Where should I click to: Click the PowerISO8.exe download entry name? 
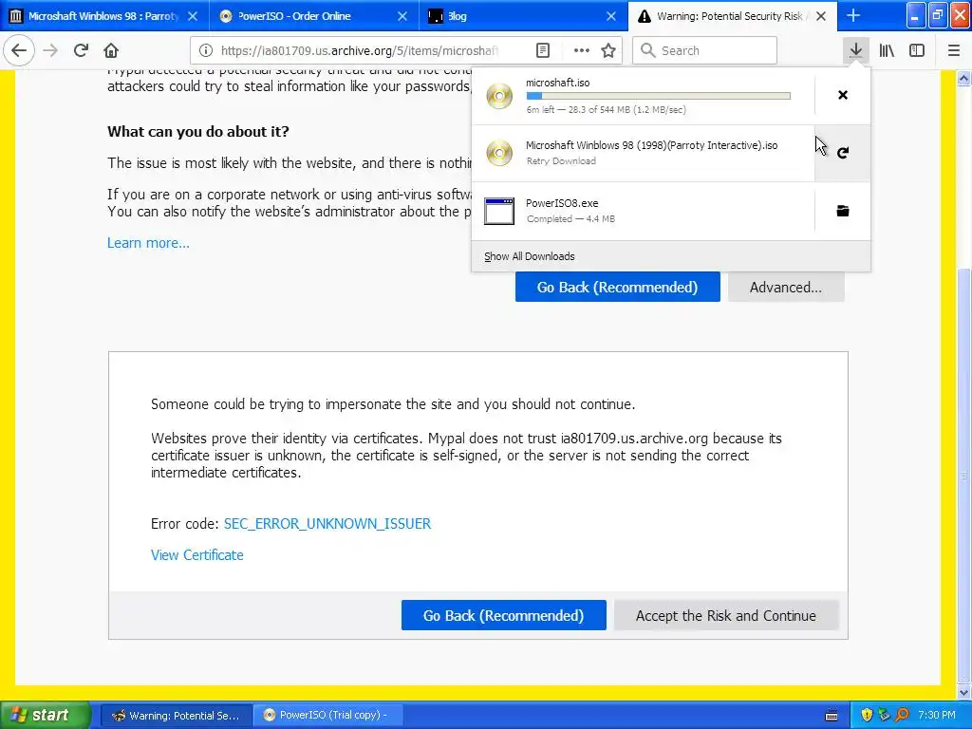click(x=562, y=203)
